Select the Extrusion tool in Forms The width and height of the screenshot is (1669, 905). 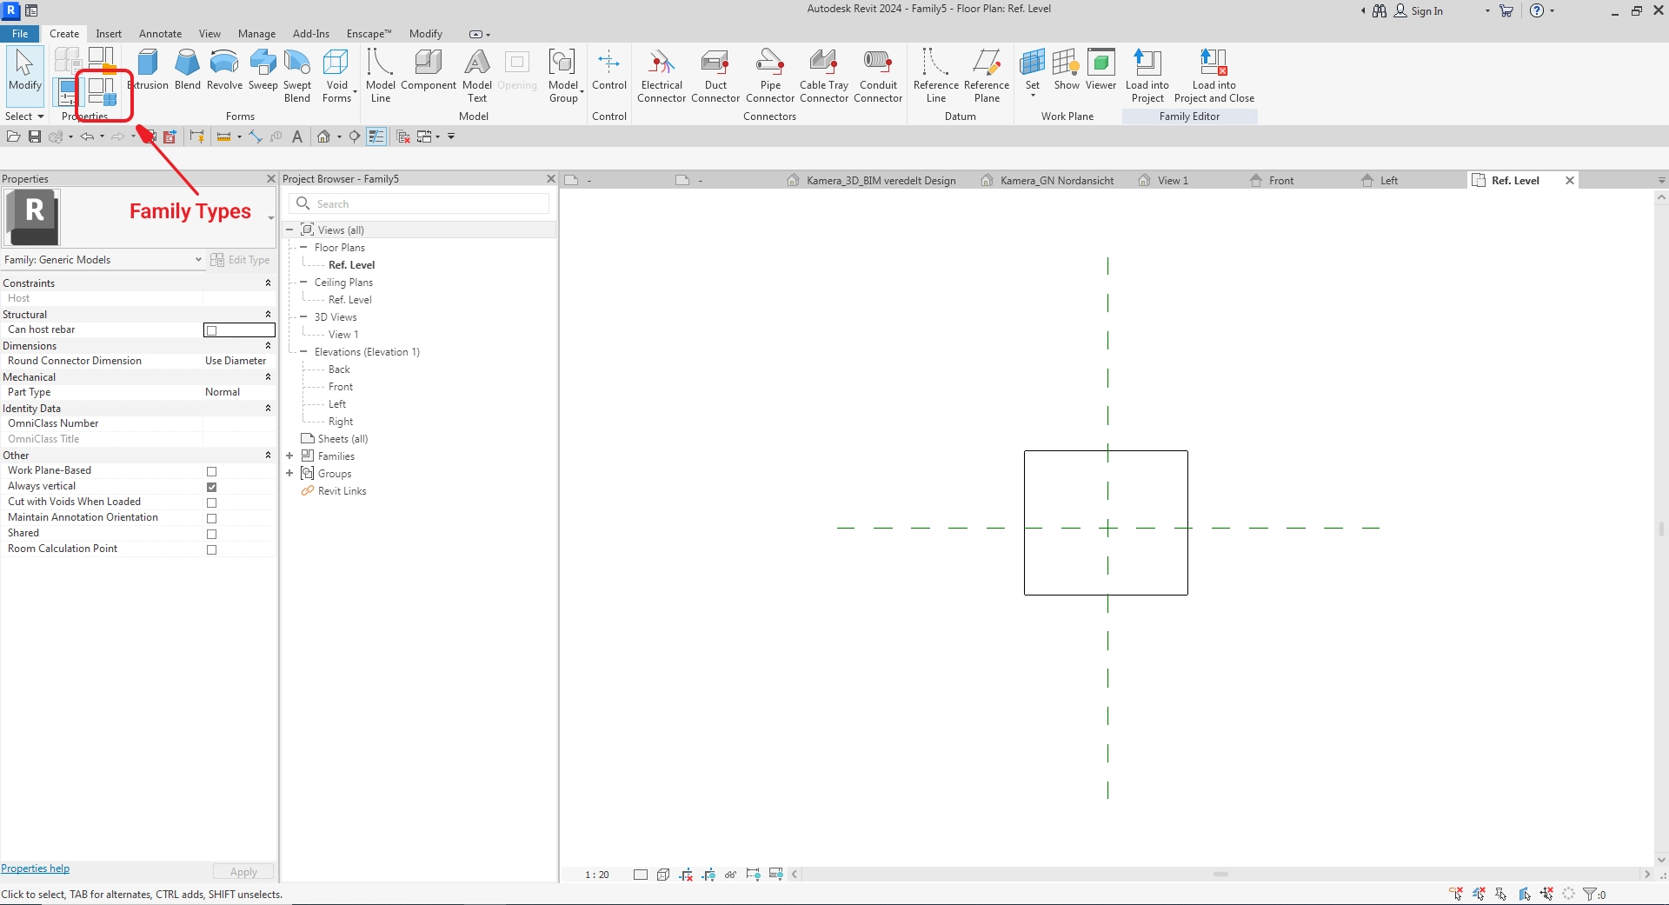coord(149,70)
